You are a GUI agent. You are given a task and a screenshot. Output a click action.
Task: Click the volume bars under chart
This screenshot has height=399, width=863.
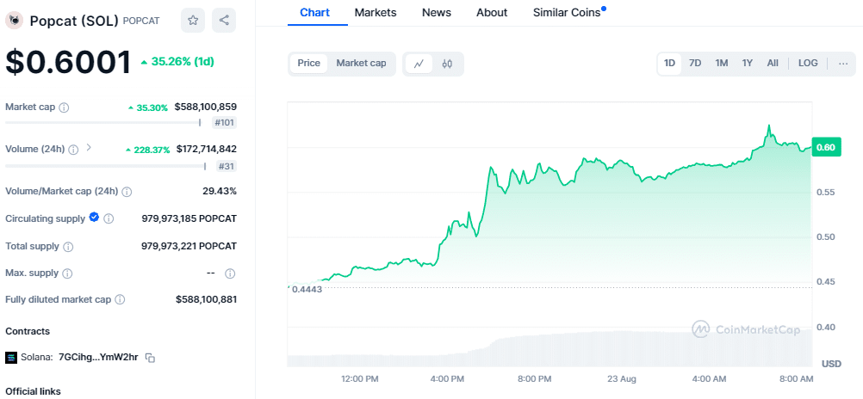tap(550, 349)
